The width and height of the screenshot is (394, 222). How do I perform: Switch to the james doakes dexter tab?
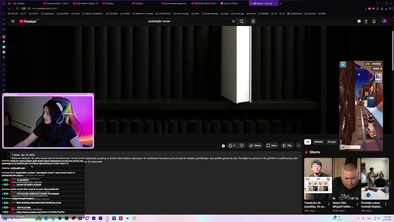coord(174,3)
